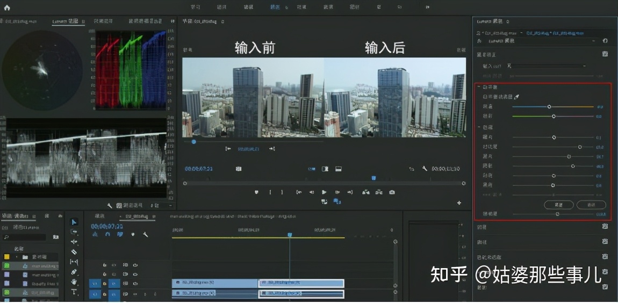Show workspace overflow chevrons in top bar
The height and width of the screenshot is (303, 618).
click(428, 7)
